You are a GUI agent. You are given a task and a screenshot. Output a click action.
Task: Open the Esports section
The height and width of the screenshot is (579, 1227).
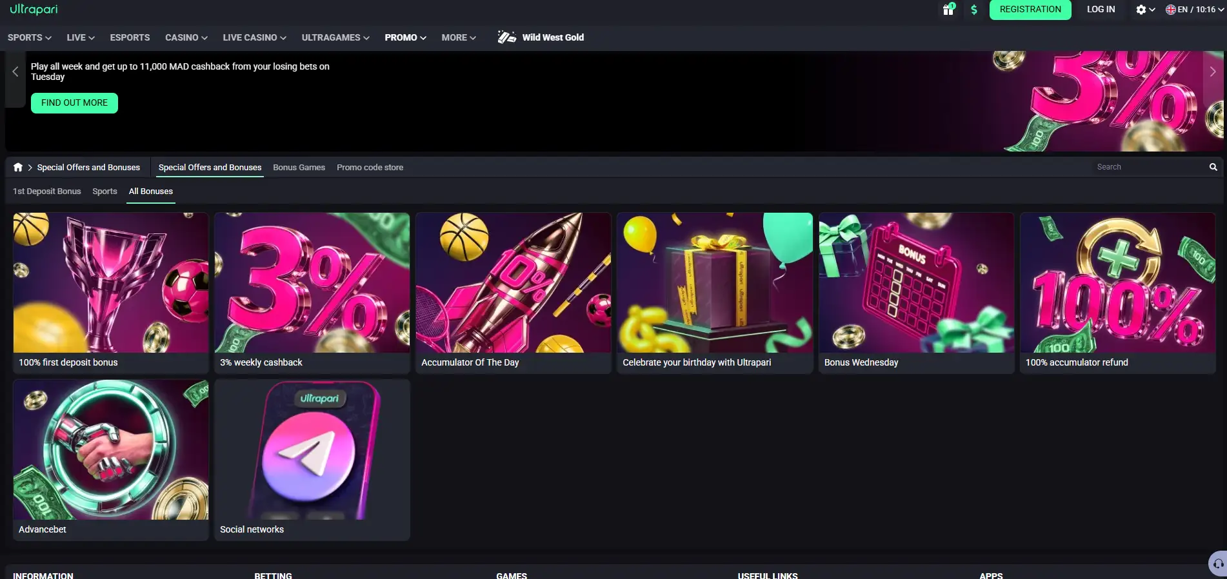point(130,37)
